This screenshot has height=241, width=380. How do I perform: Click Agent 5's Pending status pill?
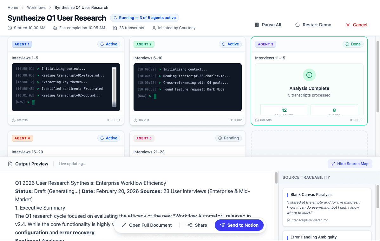click(x=228, y=138)
